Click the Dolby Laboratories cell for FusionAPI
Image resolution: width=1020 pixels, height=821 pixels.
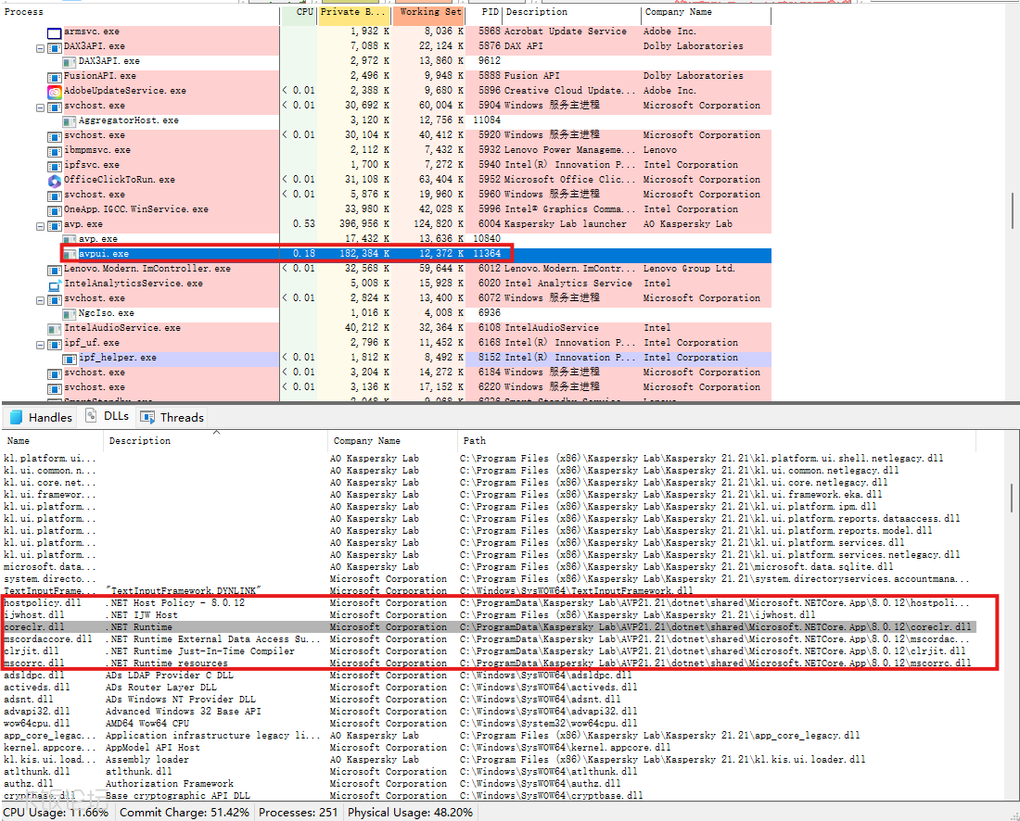coord(693,76)
